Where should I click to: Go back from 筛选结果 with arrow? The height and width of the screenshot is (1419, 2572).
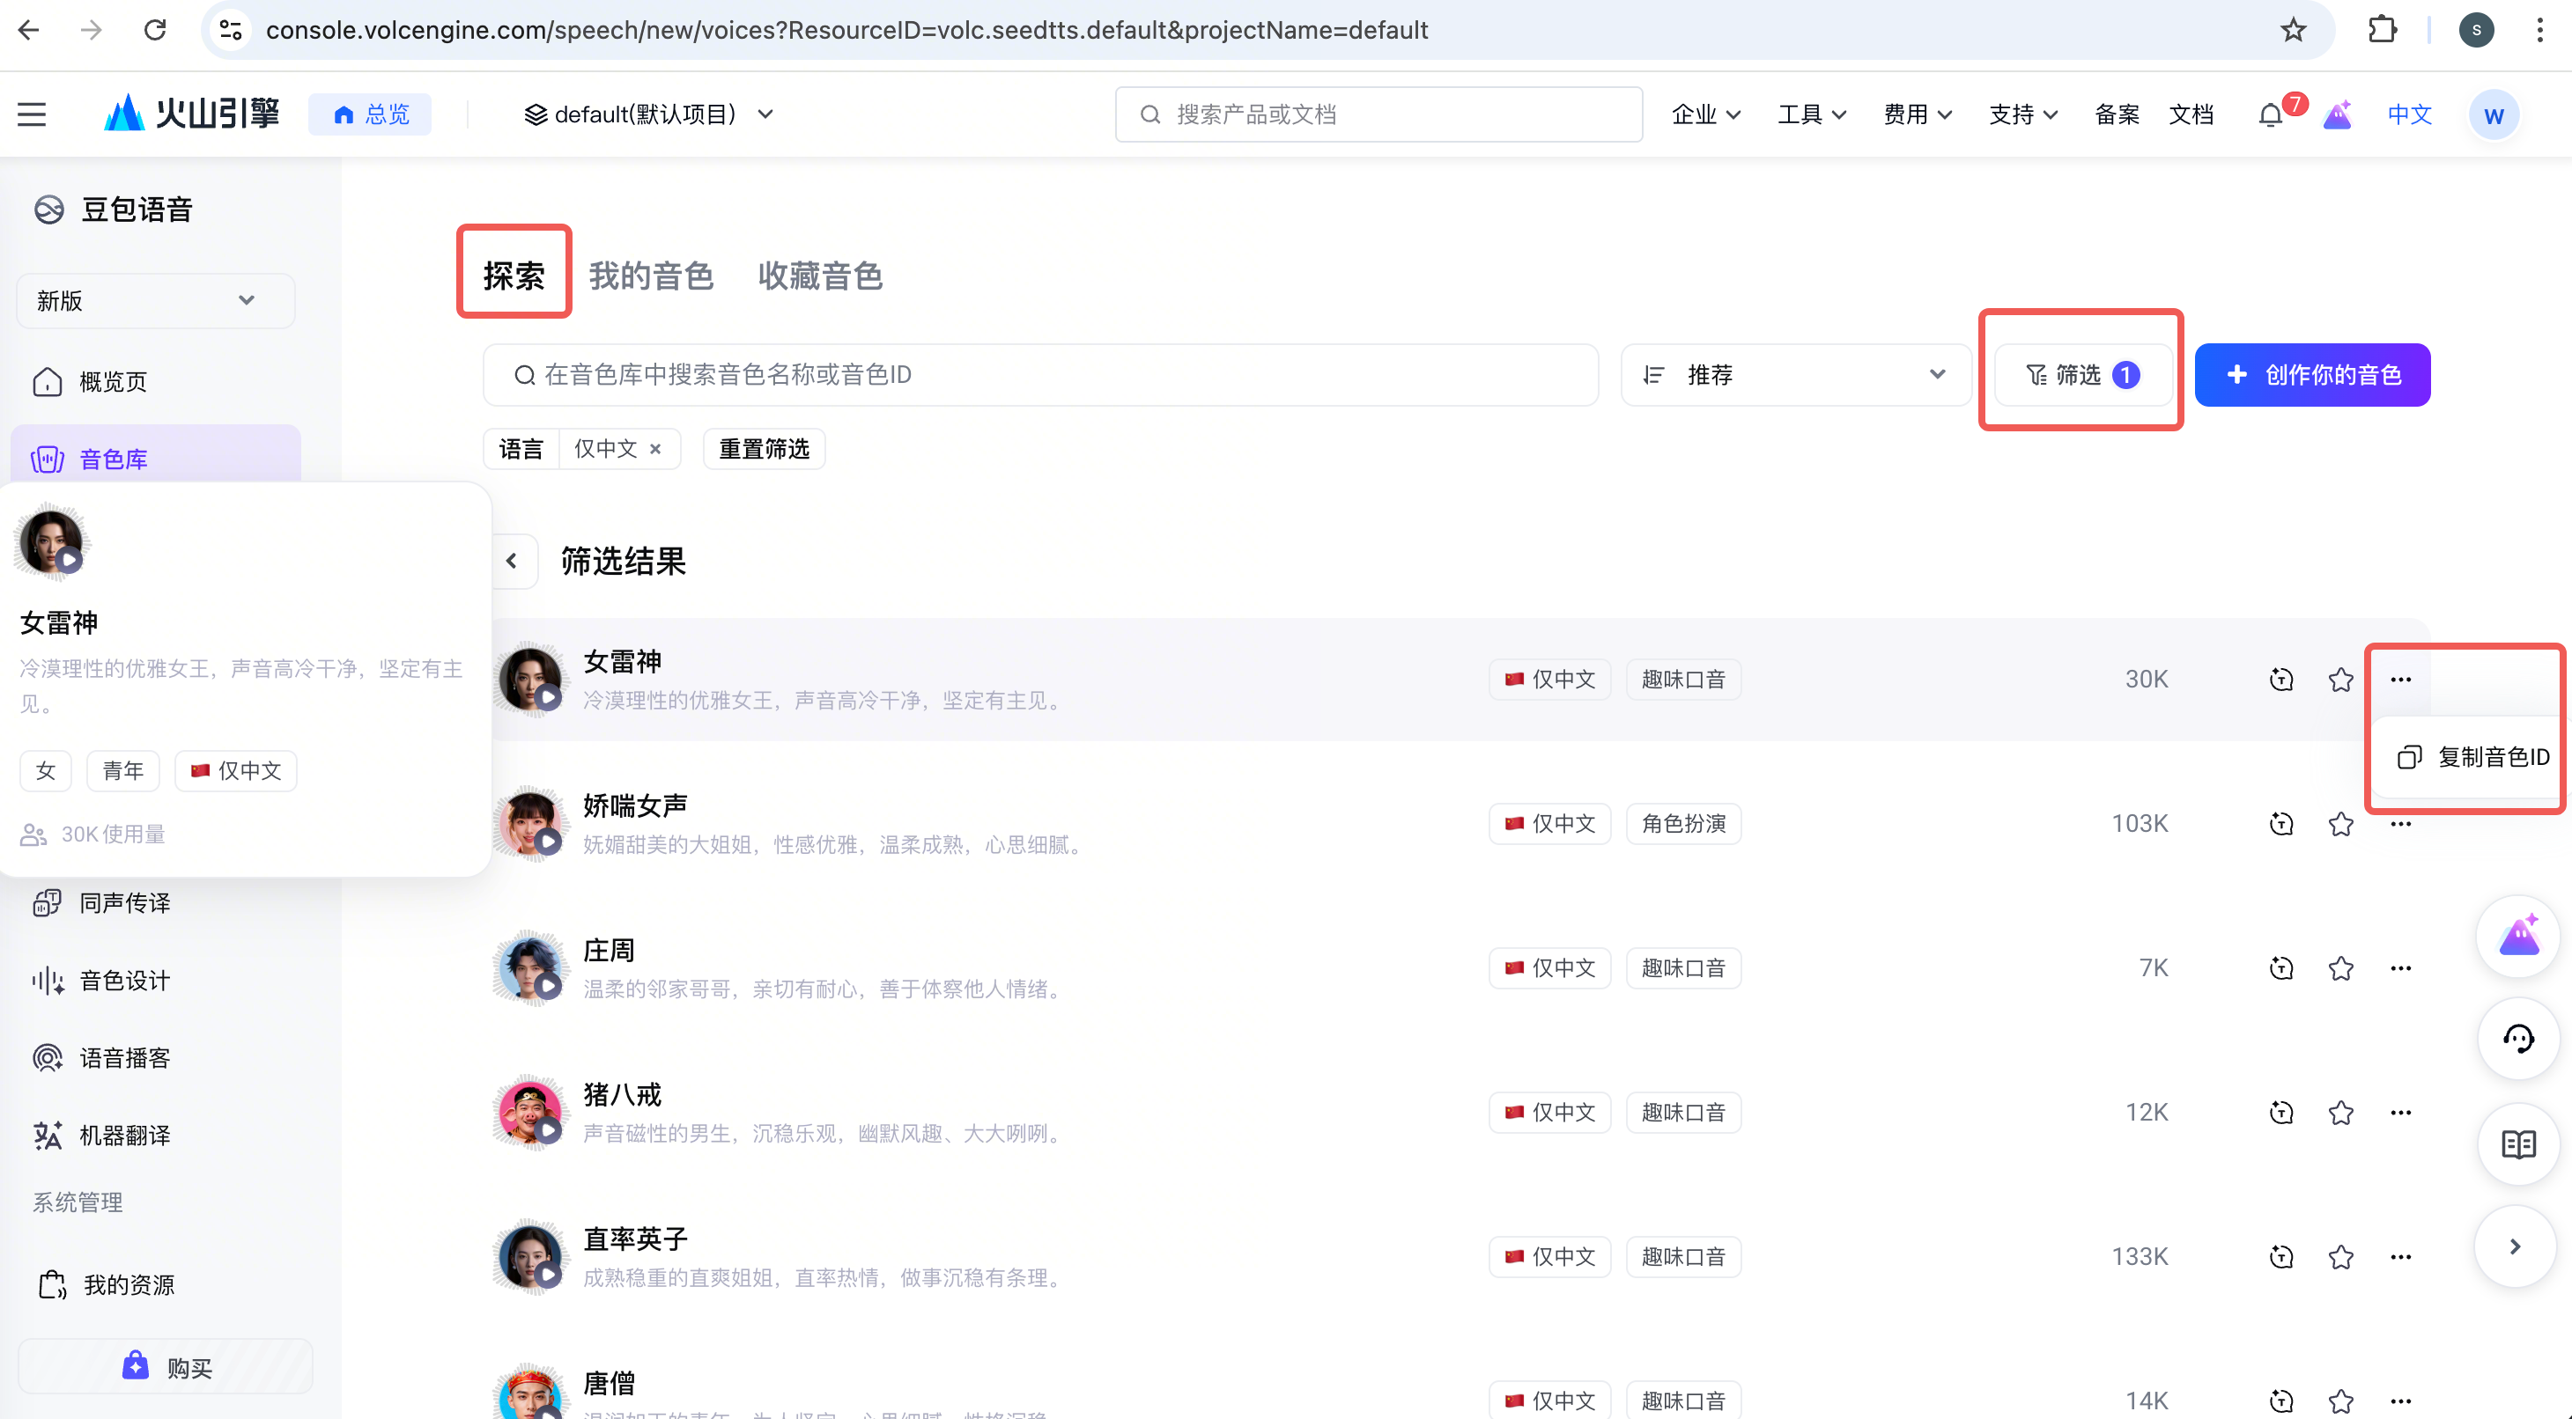(513, 561)
